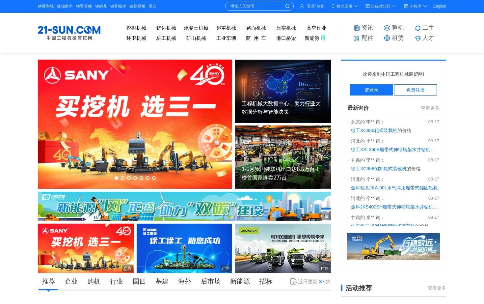Click the mobile app phone icon
This screenshot has height=304, width=484.
click(333, 6)
